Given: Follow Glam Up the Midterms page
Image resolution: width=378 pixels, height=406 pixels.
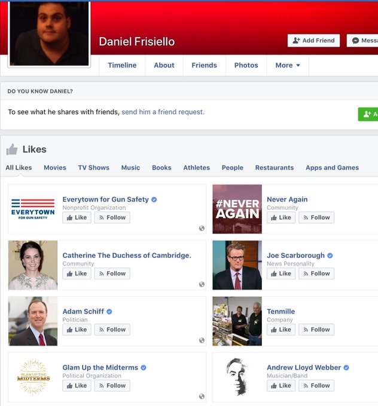Looking at the screenshot, I should tap(112, 386).
